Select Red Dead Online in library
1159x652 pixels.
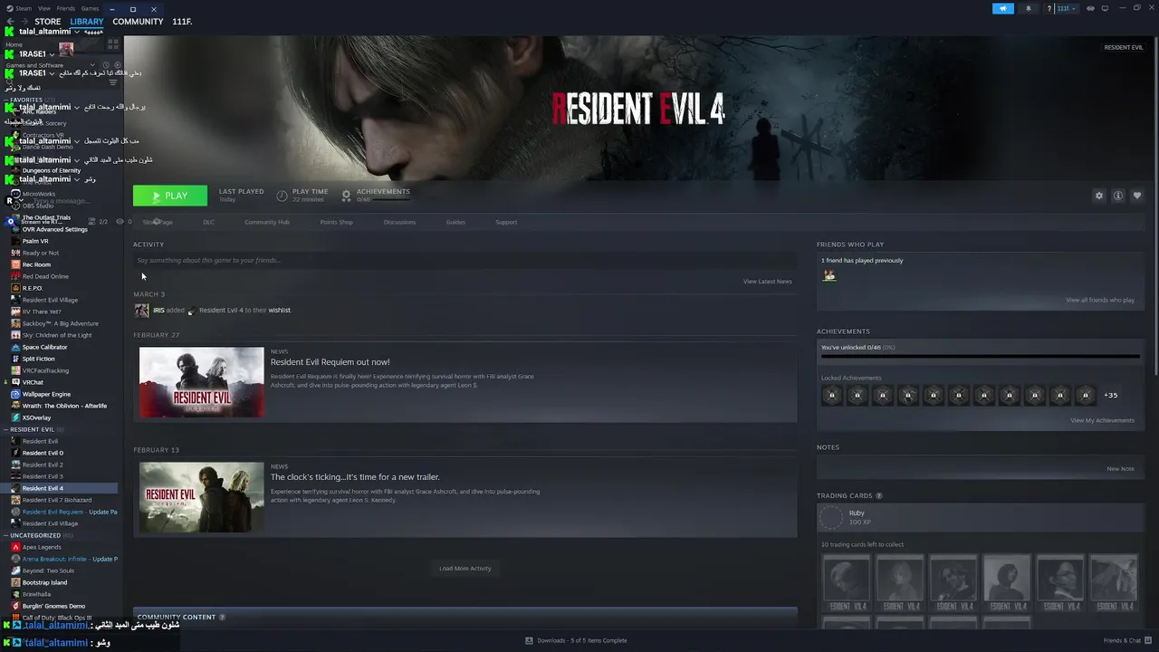tap(45, 276)
